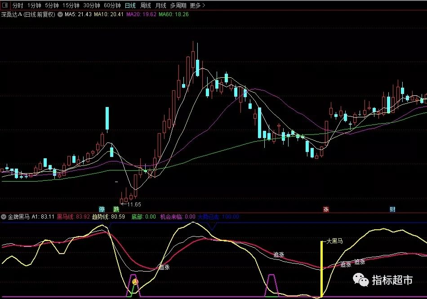427x299 pixels.
Task: Click the 机会来临: 0.00 value
Action: [x=178, y=217]
